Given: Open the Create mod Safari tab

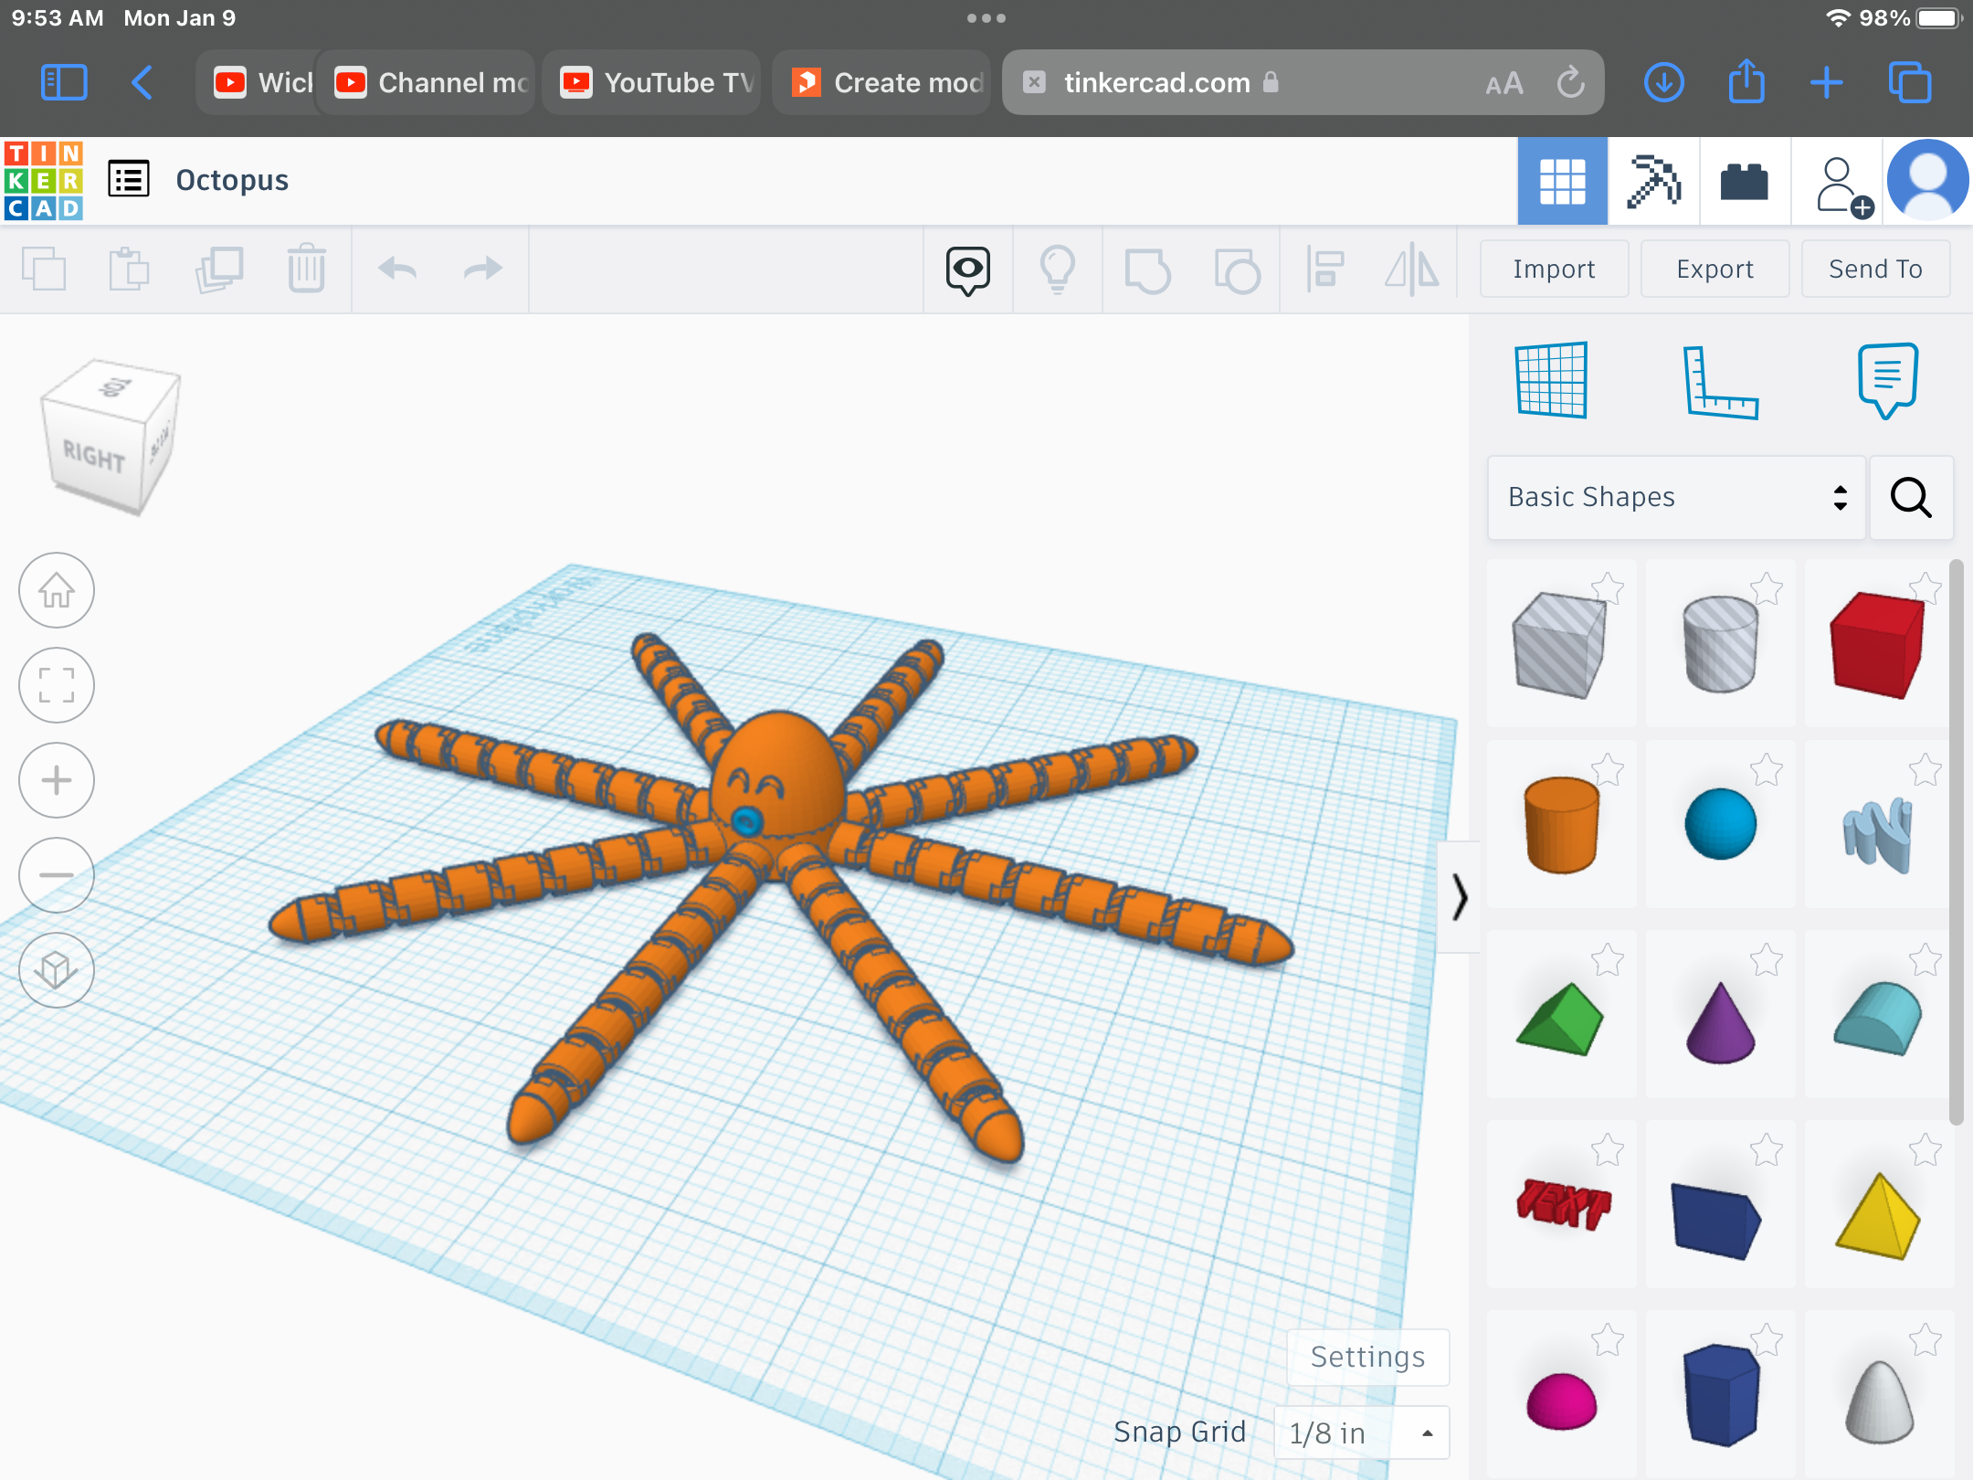Looking at the screenshot, I should pyautogui.click(x=882, y=82).
